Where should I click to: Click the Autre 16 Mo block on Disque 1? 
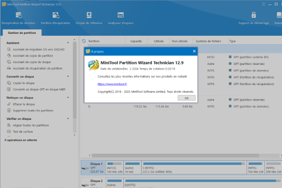point(133,167)
